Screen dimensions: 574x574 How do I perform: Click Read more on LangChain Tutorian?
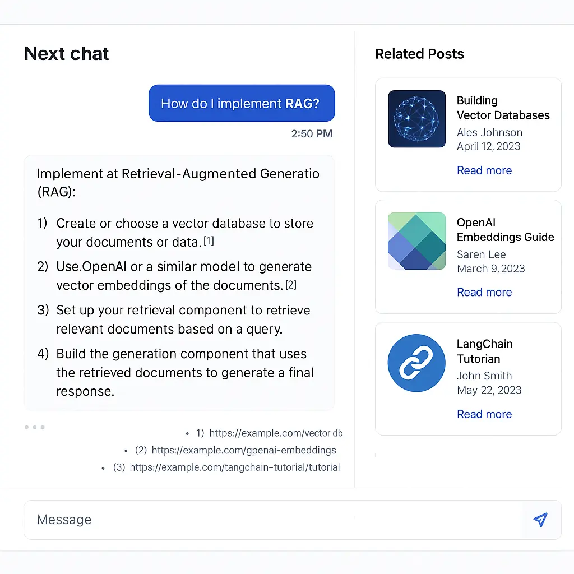coord(484,414)
